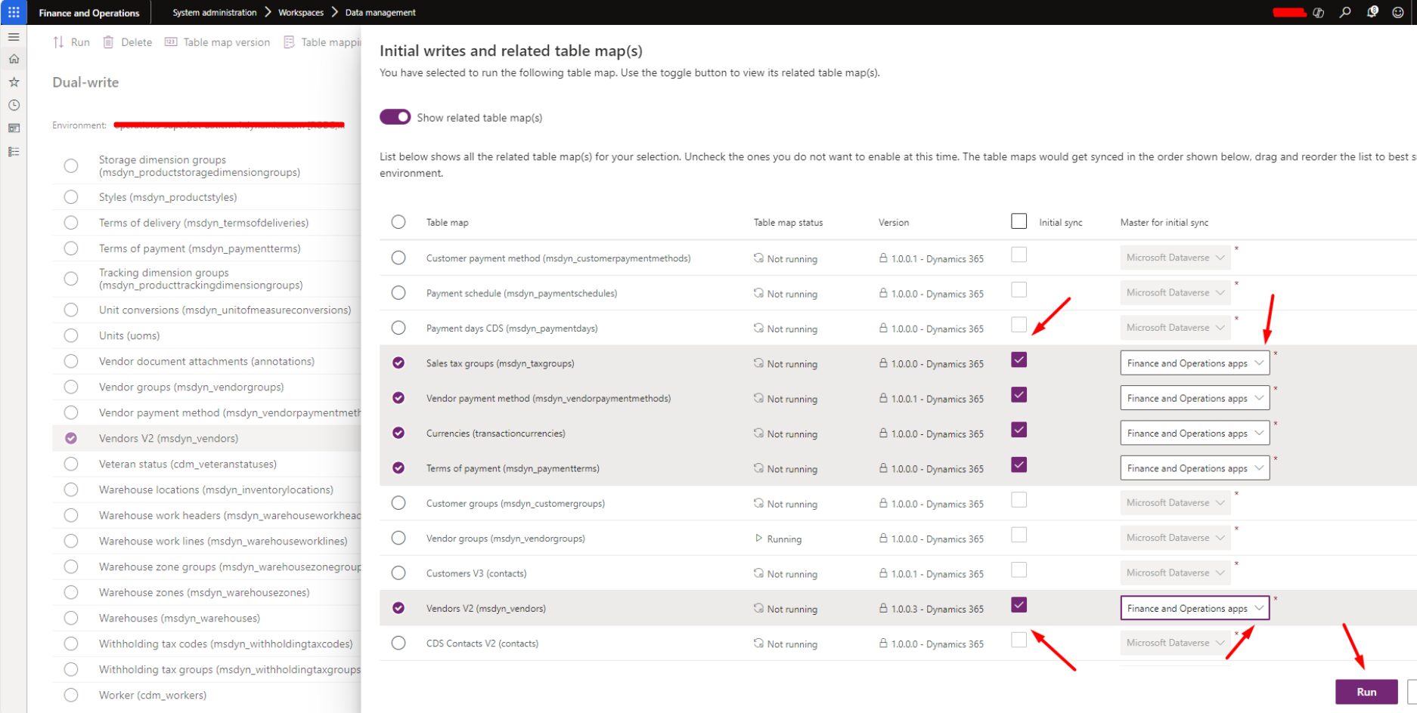Uncheck Initial sync for Currencies
This screenshot has height=713, width=1417.
pyautogui.click(x=1019, y=430)
